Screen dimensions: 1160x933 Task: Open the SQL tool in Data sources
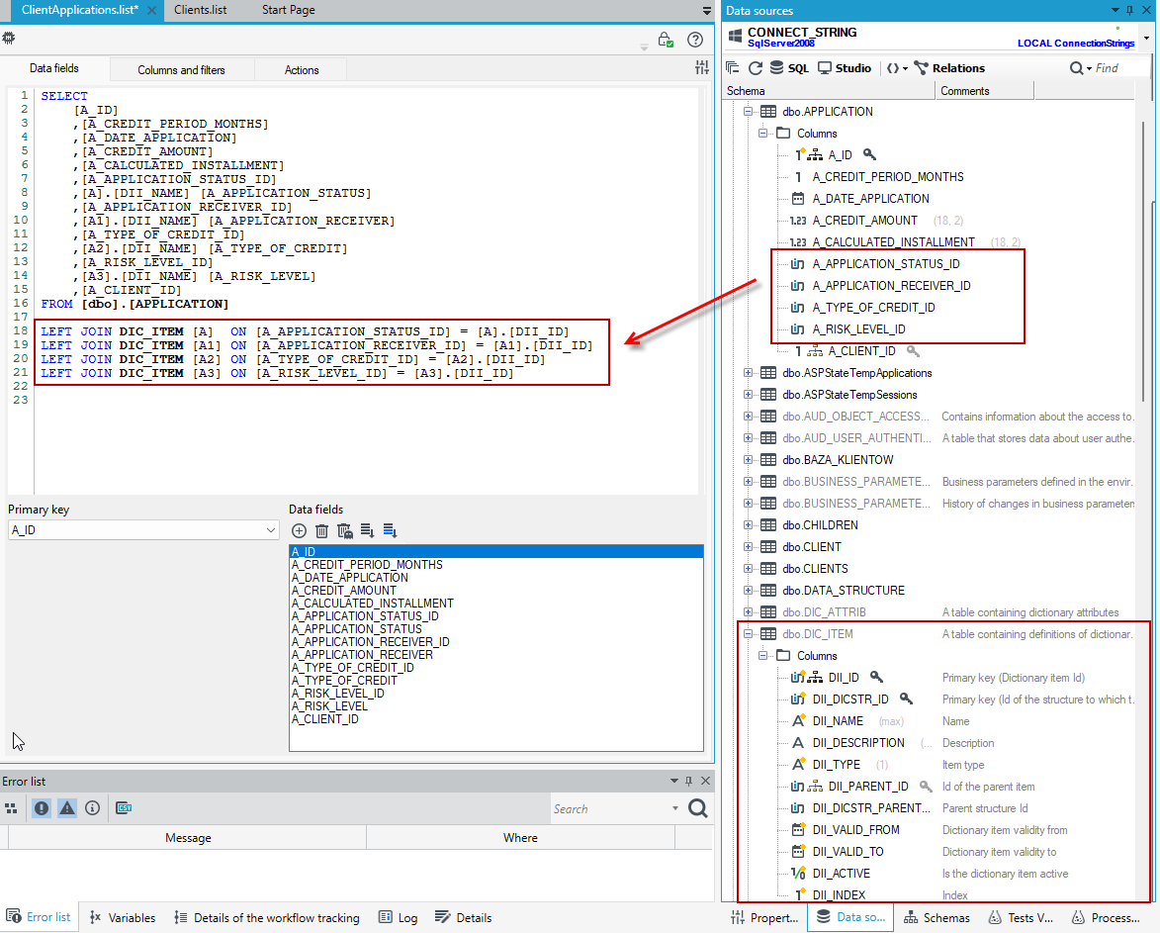(x=788, y=68)
